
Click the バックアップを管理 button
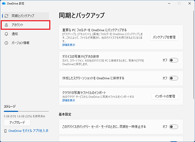164,37
